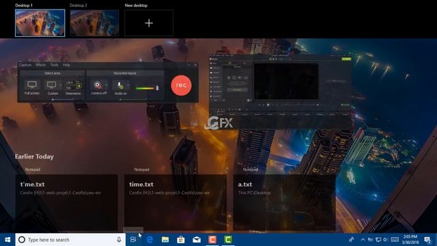Open the Effects menu
Image resolution: width=437 pixels, height=246 pixels.
point(41,65)
